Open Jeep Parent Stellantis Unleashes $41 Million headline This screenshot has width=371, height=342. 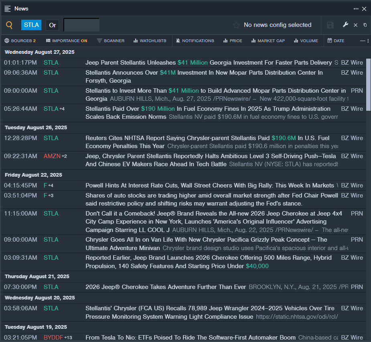coord(209,63)
